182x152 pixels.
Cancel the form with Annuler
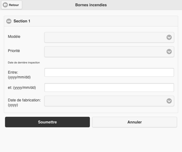[135, 122]
